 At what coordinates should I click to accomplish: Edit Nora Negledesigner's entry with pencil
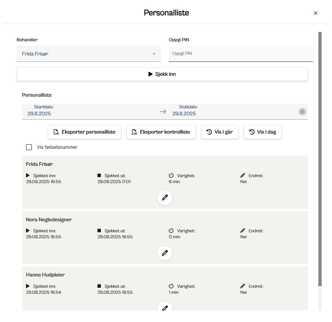click(x=165, y=253)
